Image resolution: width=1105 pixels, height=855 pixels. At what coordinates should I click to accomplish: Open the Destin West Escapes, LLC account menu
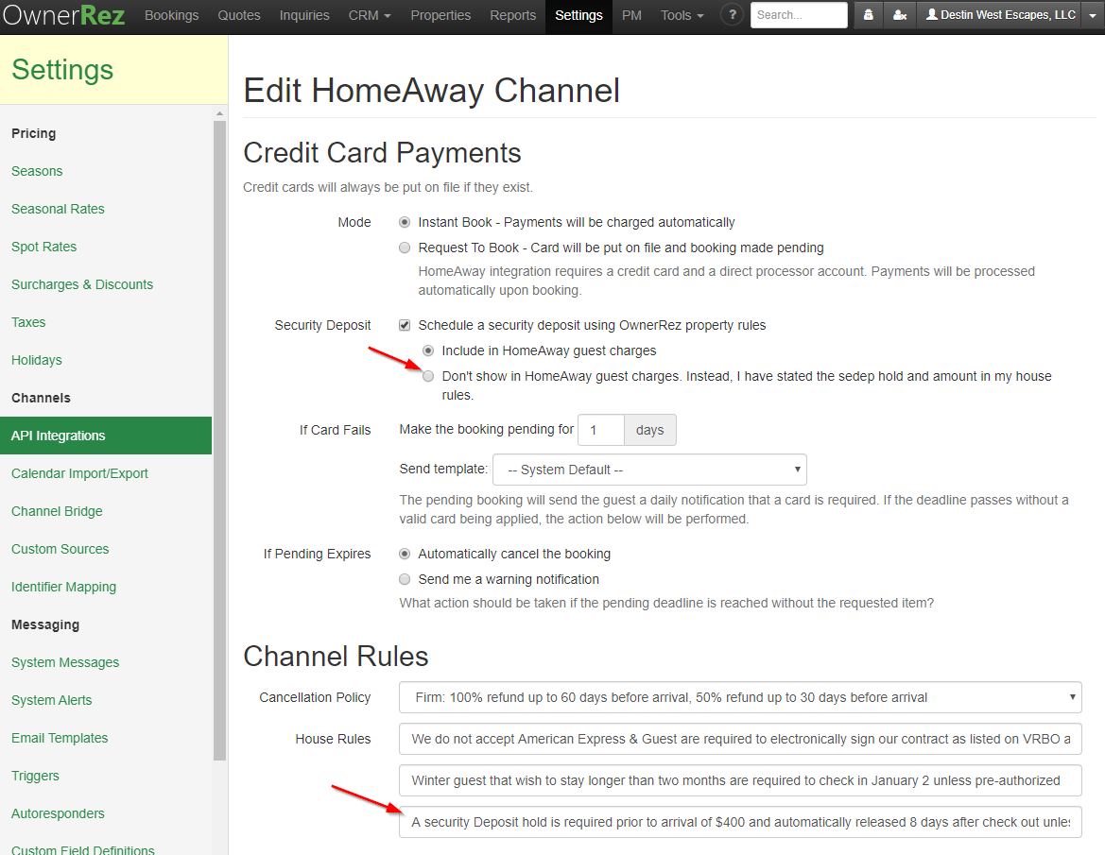pos(1000,15)
